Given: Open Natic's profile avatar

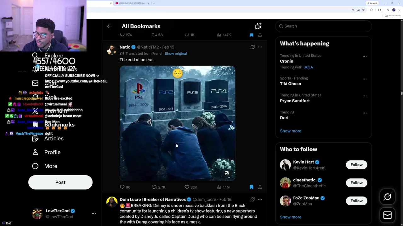Looking at the screenshot, I should 112,50.
